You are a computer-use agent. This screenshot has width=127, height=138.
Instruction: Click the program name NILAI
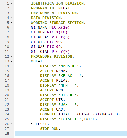click(x=64, y=8)
